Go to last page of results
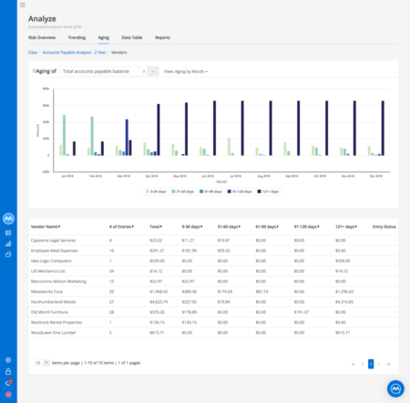Screen dimensions: 410x403 [x=388, y=364]
